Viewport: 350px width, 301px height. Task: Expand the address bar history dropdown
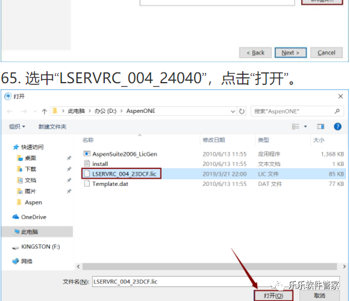click(233, 111)
